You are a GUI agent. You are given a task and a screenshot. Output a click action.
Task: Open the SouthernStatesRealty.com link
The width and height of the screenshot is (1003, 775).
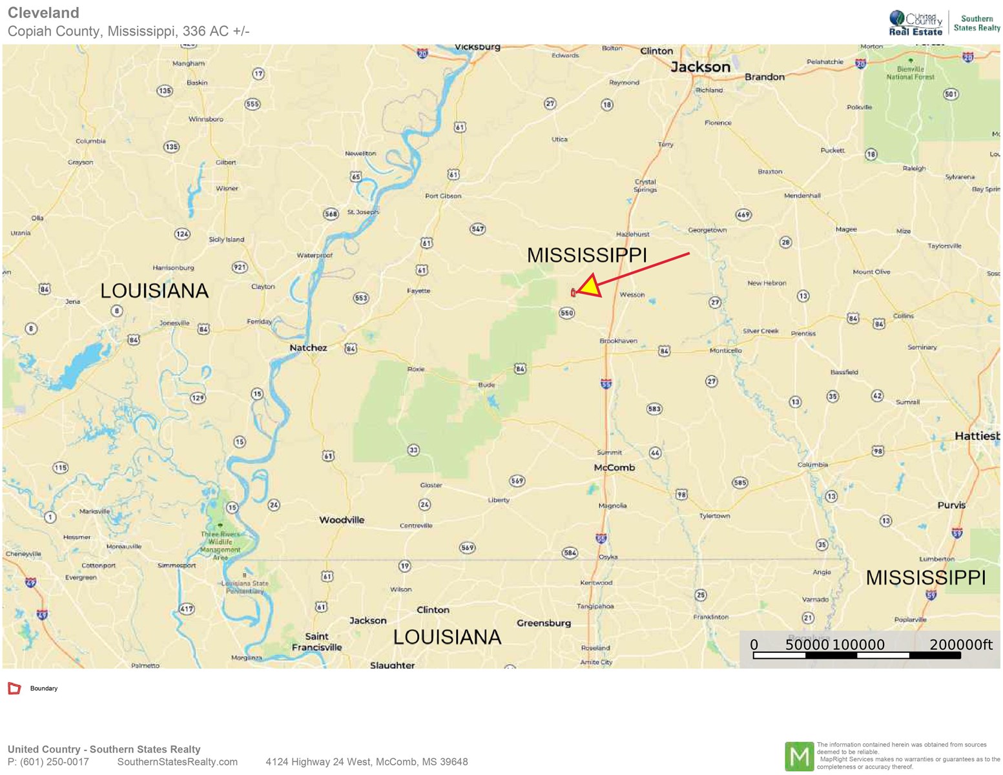(177, 762)
